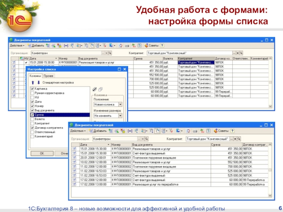Click Стандартная настройка in Настройка списка
Viewport: 283px width, 212px height.
point(58,83)
